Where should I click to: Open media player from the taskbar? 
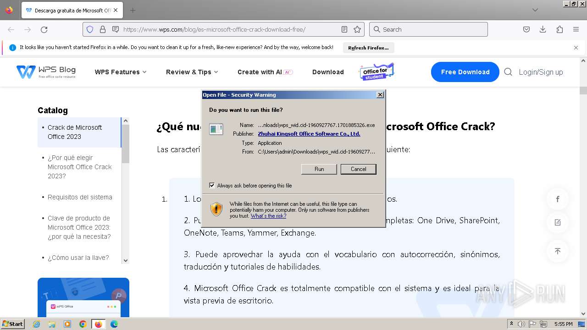67,324
